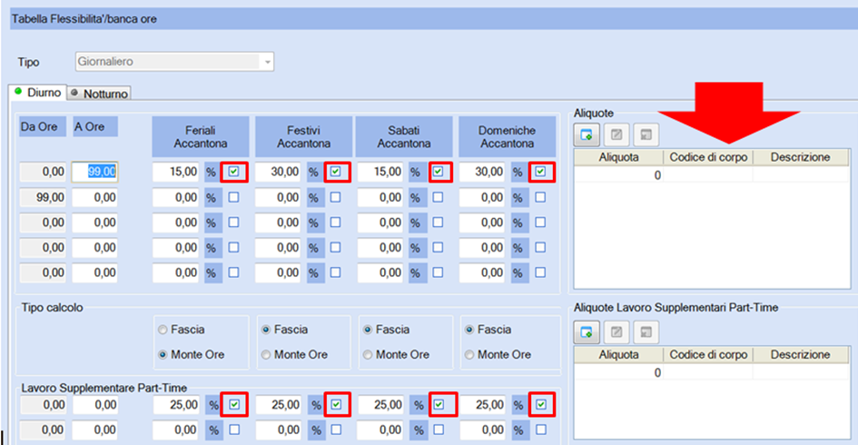
Task: Check Sabati Accantona in the Da Ore 99,00 row
Action: pos(438,197)
